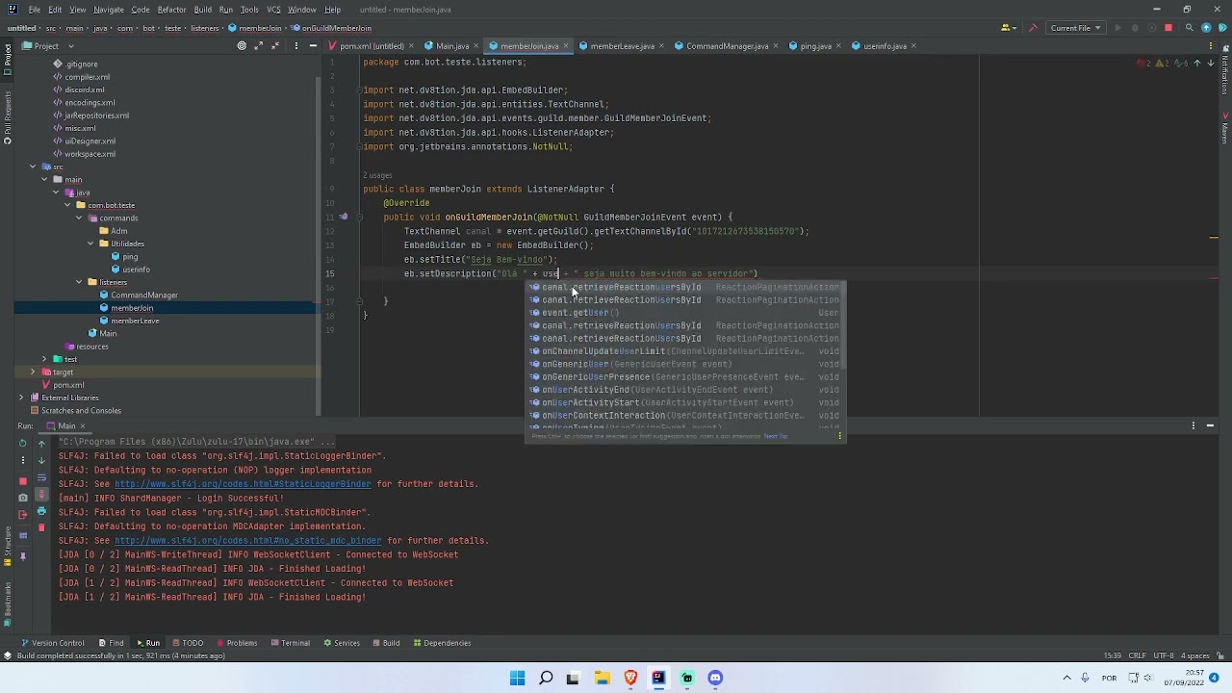Click Dependencies tool window button
The height and width of the screenshot is (693, 1232).
(441, 643)
